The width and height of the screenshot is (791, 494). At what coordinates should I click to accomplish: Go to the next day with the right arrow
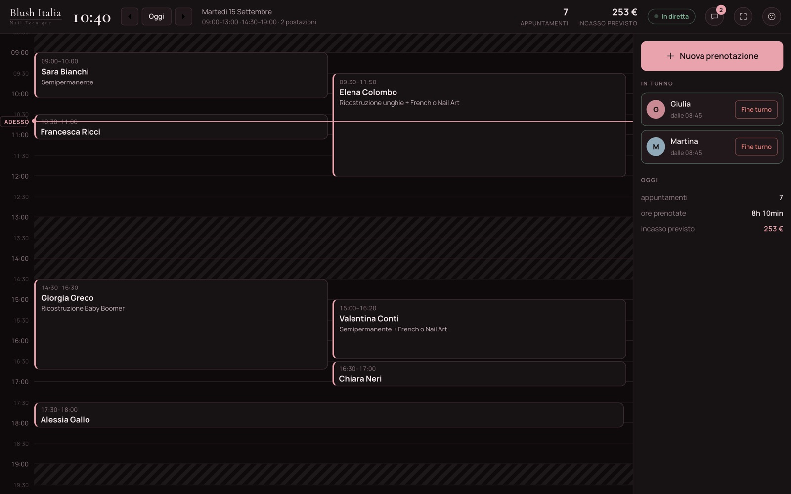[x=183, y=16]
